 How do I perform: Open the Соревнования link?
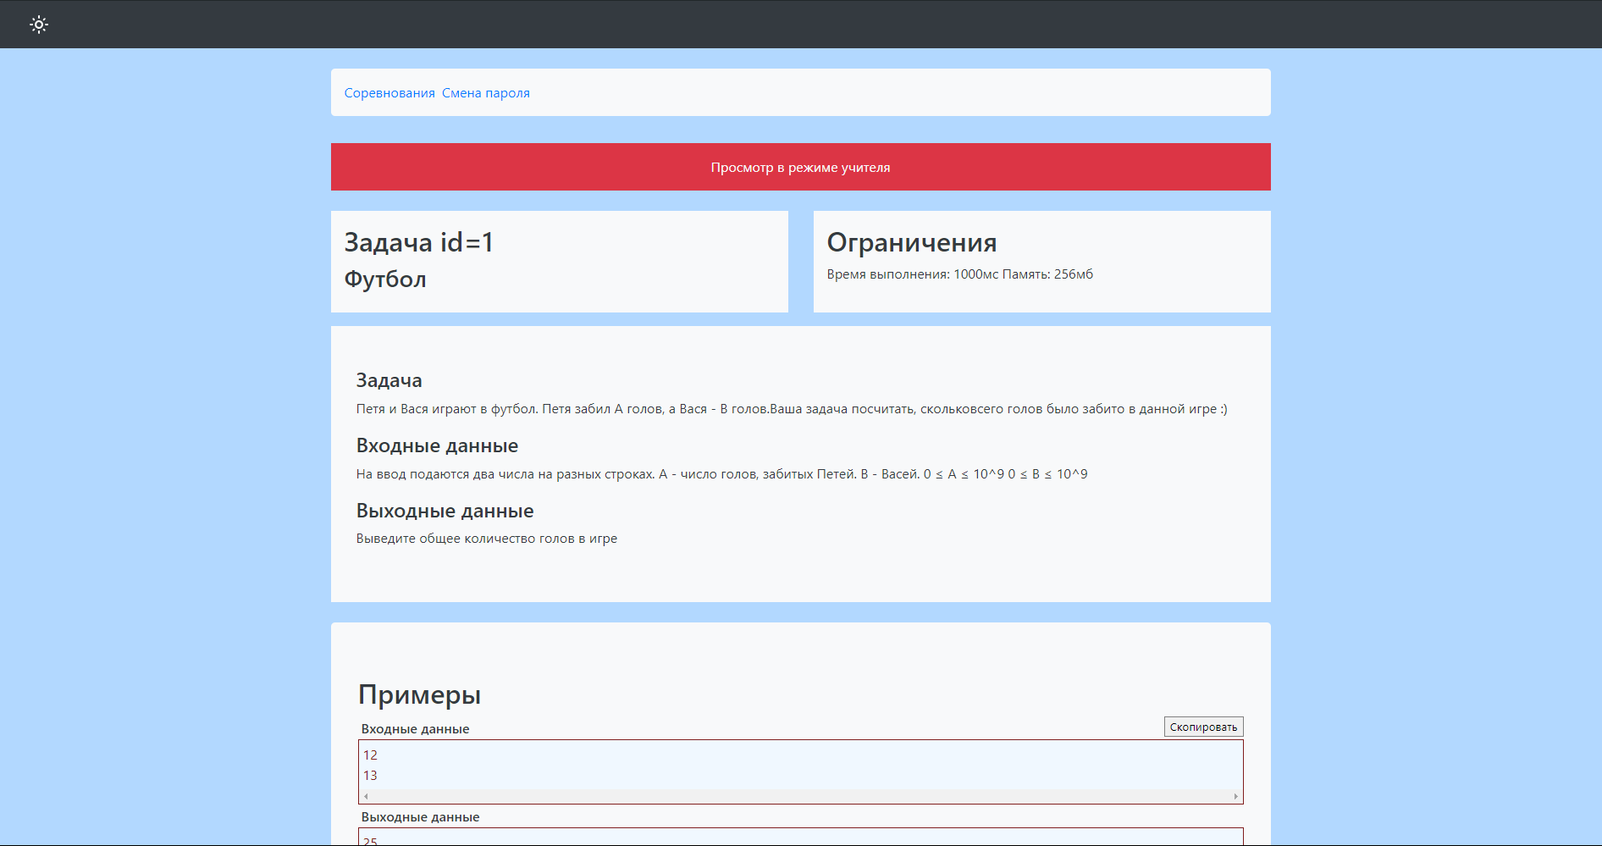[389, 93]
